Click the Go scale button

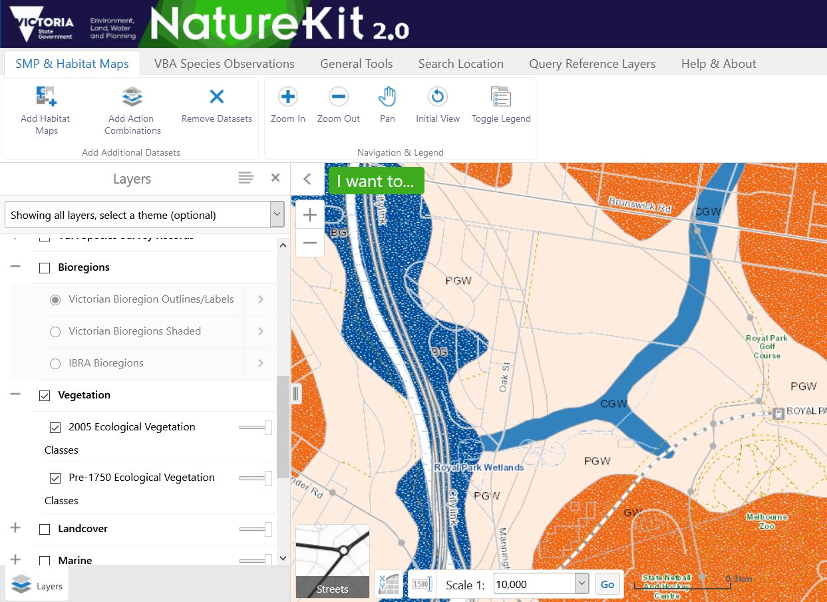click(607, 584)
